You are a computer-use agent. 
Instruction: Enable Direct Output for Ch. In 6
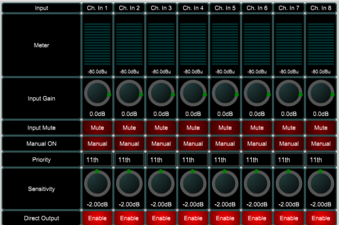(257, 218)
